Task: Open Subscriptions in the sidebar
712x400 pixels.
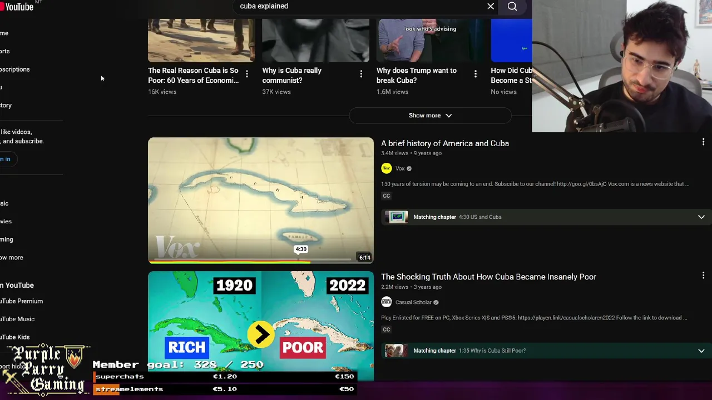Action: (15, 69)
